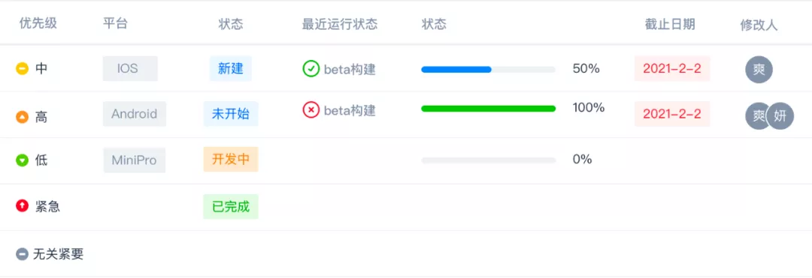Select the MiniPro platform tag
The width and height of the screenshot is (812, 278).
[134, 160]
